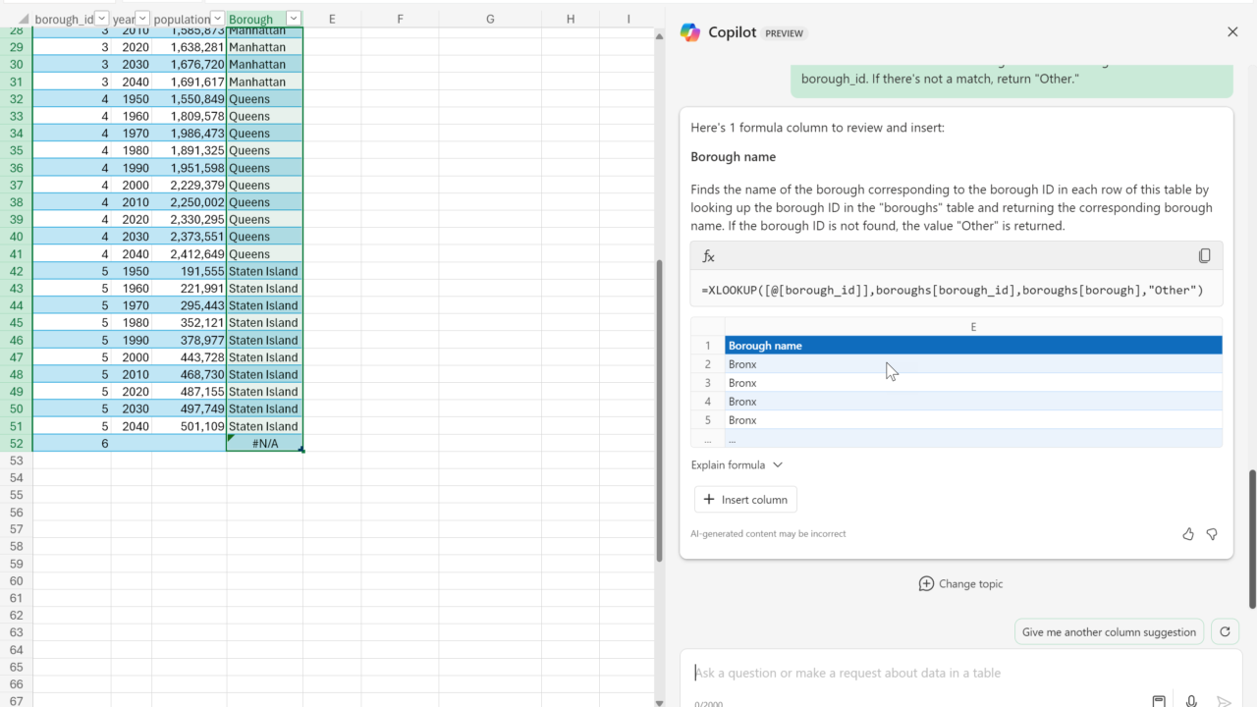Viewport: 1257px width, 707px height.
Task: Select year 1950 cell in row 42
Action: pyautogui.click(x=132, y=271)
